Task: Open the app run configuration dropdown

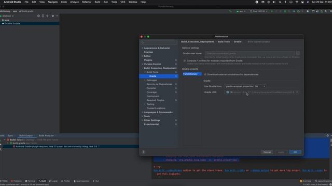Action: pos(241,11)
